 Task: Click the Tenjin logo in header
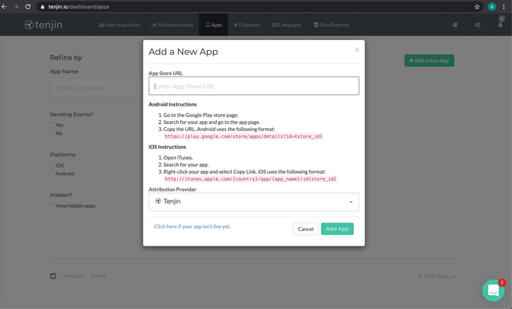[43, 25]
